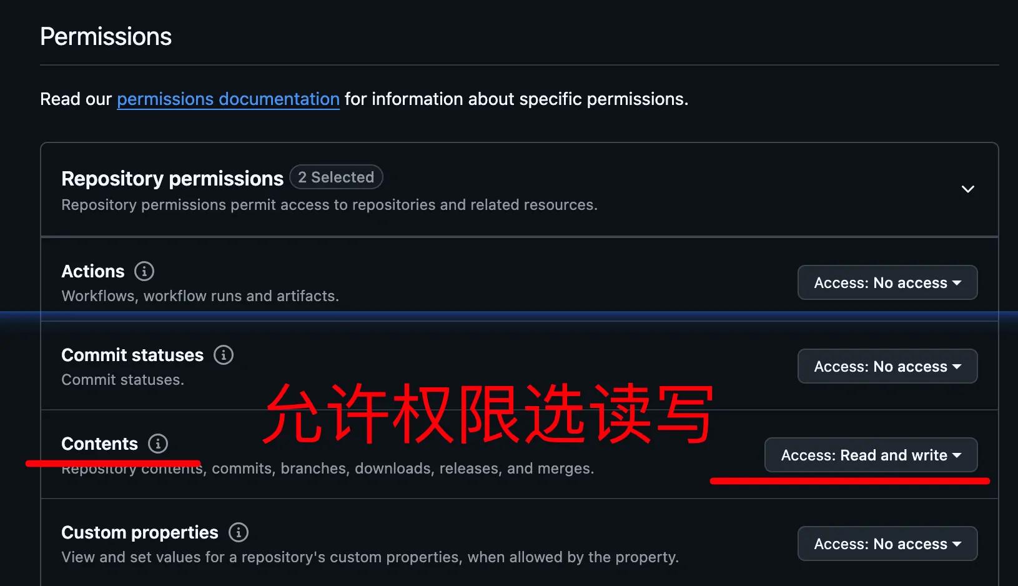
Task: Collapse the Repository permissions section chevron
Action: click(x=968, y=189)
